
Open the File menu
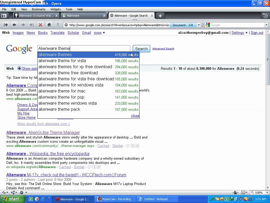click(x=4, y=9)
